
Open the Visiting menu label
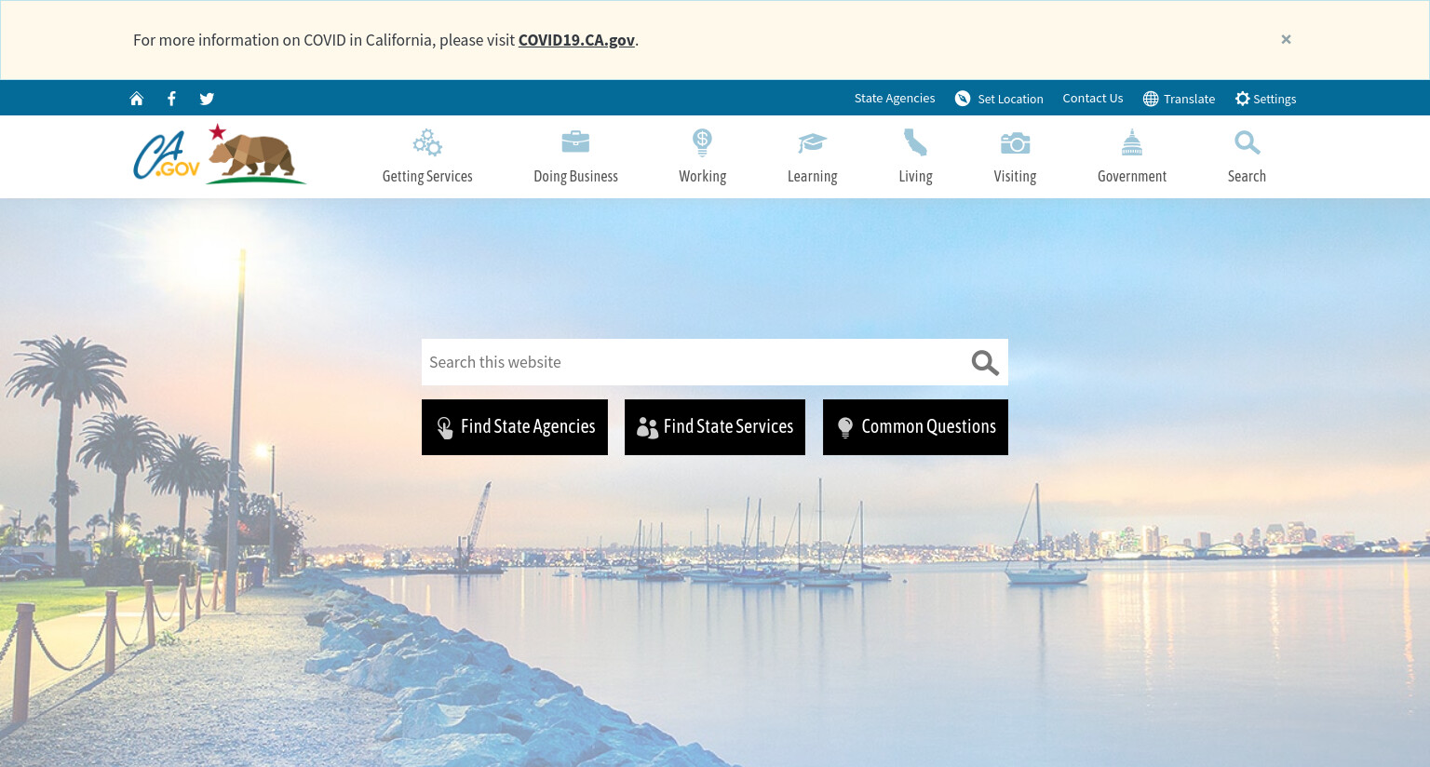click(1015, 176)
